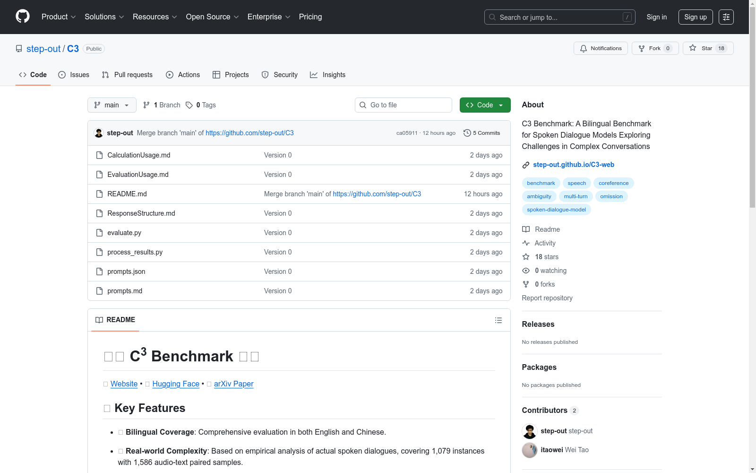Click step-out contributor avatar in sidebar
This screenshot has width=756, height=473.
tap(530, 431)
